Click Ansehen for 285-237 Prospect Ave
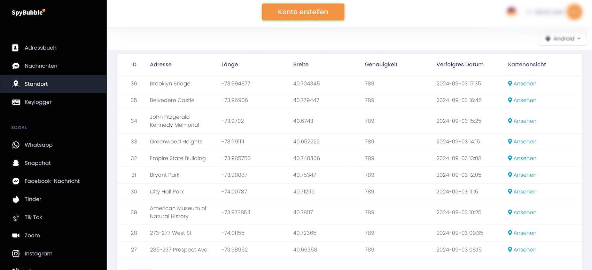592x270 pixels. coord(522,249)
